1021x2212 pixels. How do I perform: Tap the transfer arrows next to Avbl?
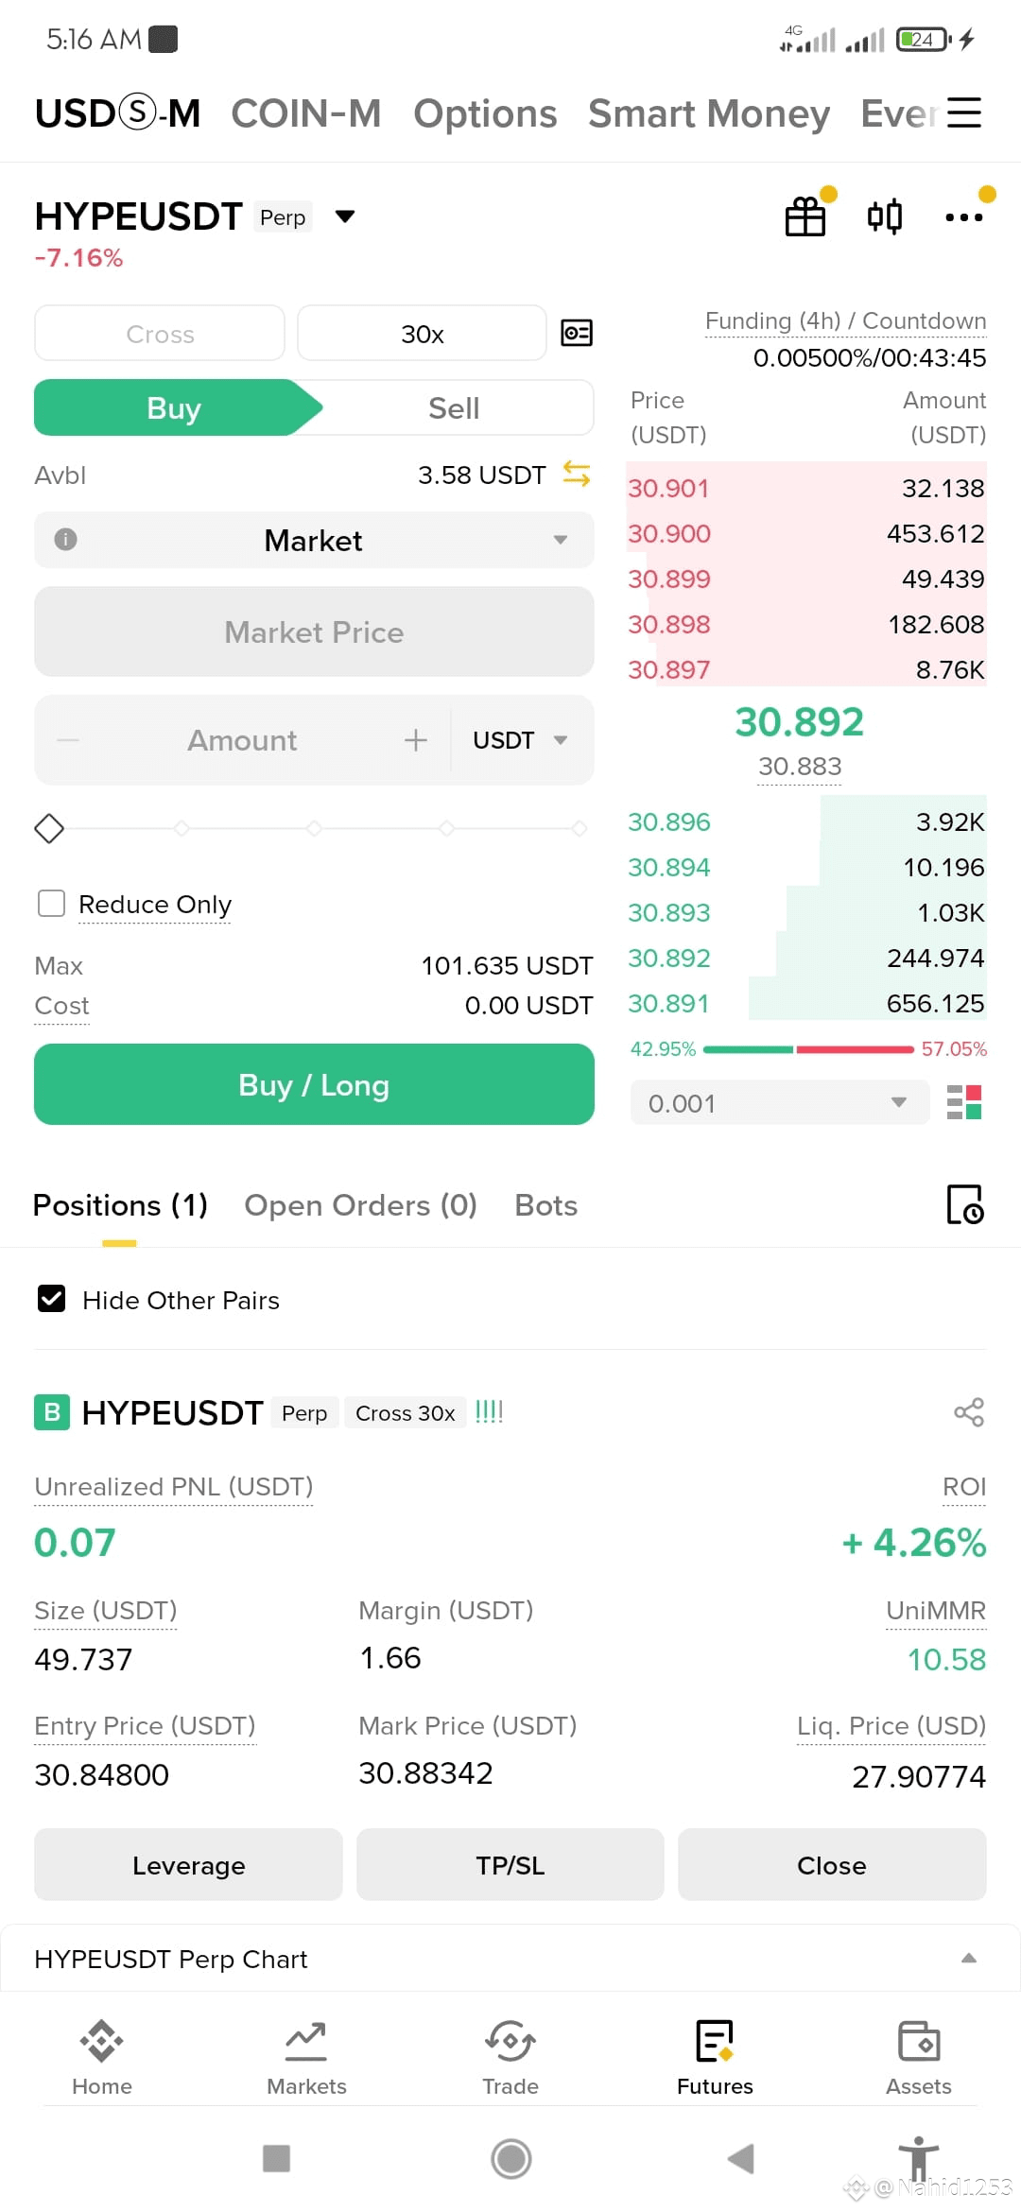(x=577, y=474)
